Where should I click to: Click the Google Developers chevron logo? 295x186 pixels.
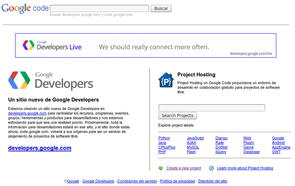[19, 80]
